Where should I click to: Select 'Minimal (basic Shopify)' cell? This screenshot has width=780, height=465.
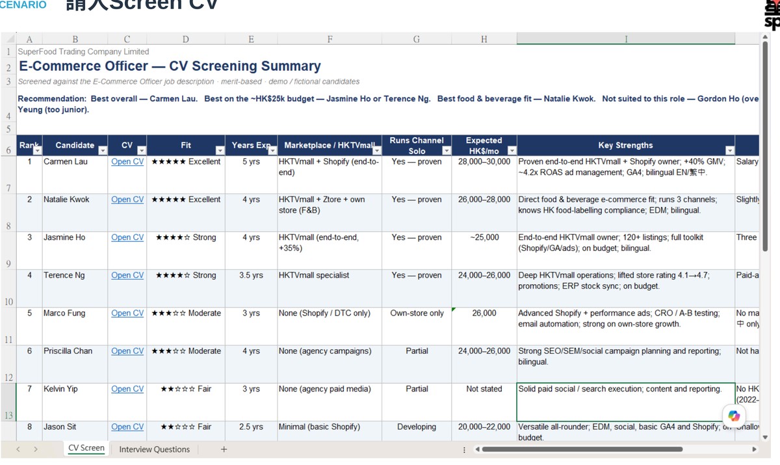[330, 432]
